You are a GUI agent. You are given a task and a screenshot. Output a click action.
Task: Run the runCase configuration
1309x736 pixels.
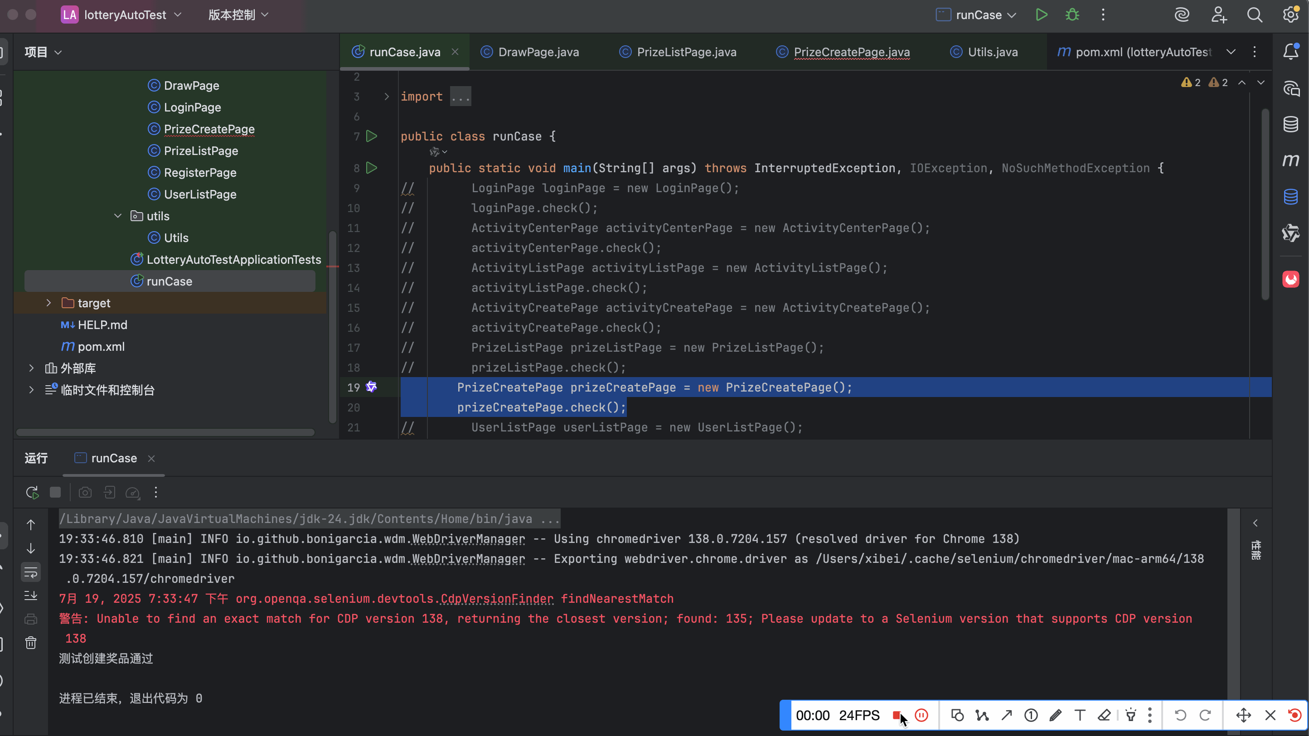pos(1041,15)
